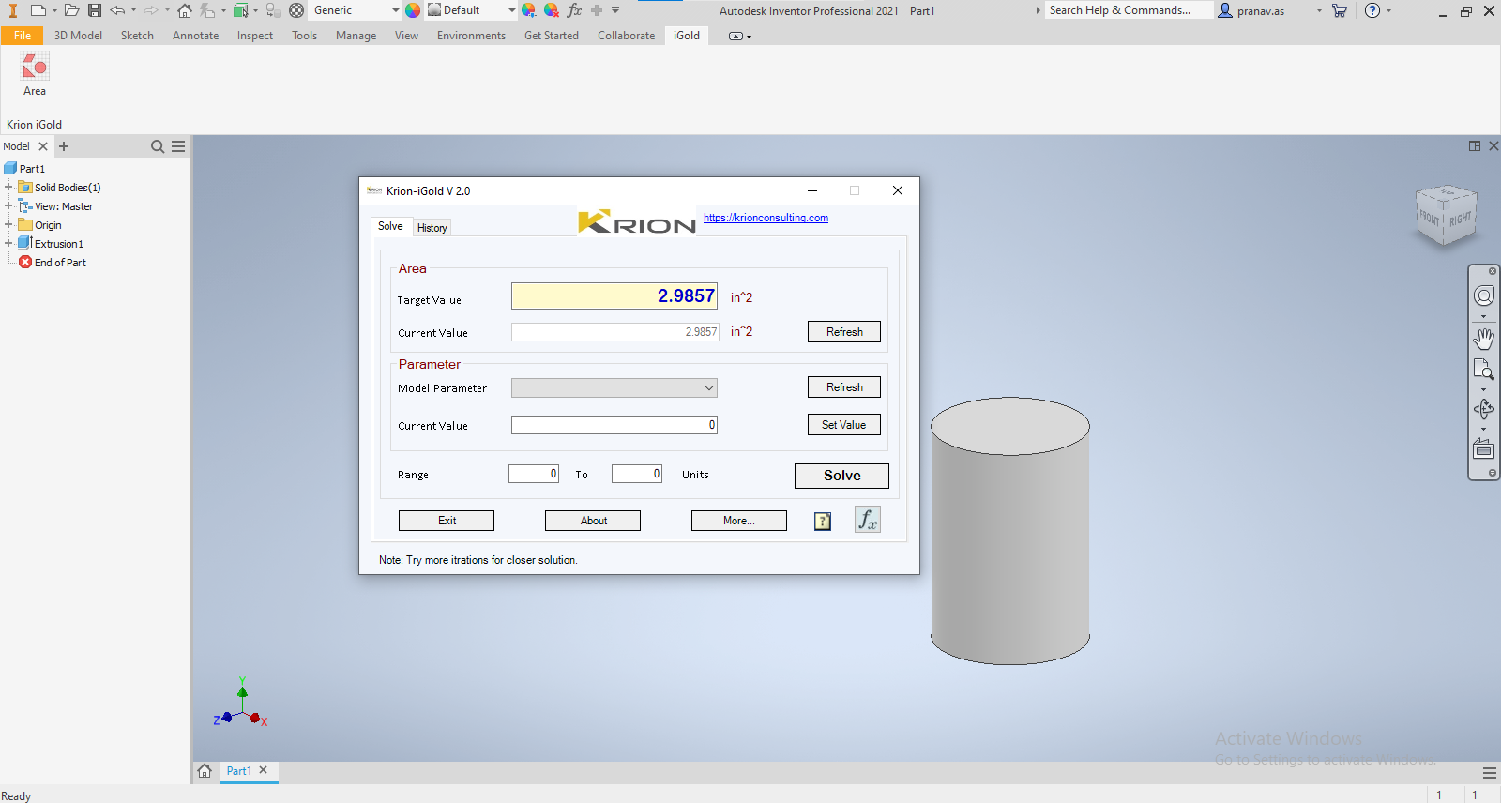1501x803 pixels.
Task: Open the Generic material dropdown
Action: [x=355, y=10]
